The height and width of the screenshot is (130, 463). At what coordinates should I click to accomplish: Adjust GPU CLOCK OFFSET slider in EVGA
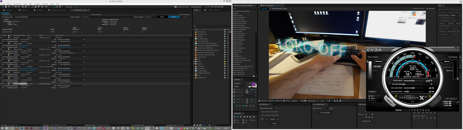click(x=413, y=88)
